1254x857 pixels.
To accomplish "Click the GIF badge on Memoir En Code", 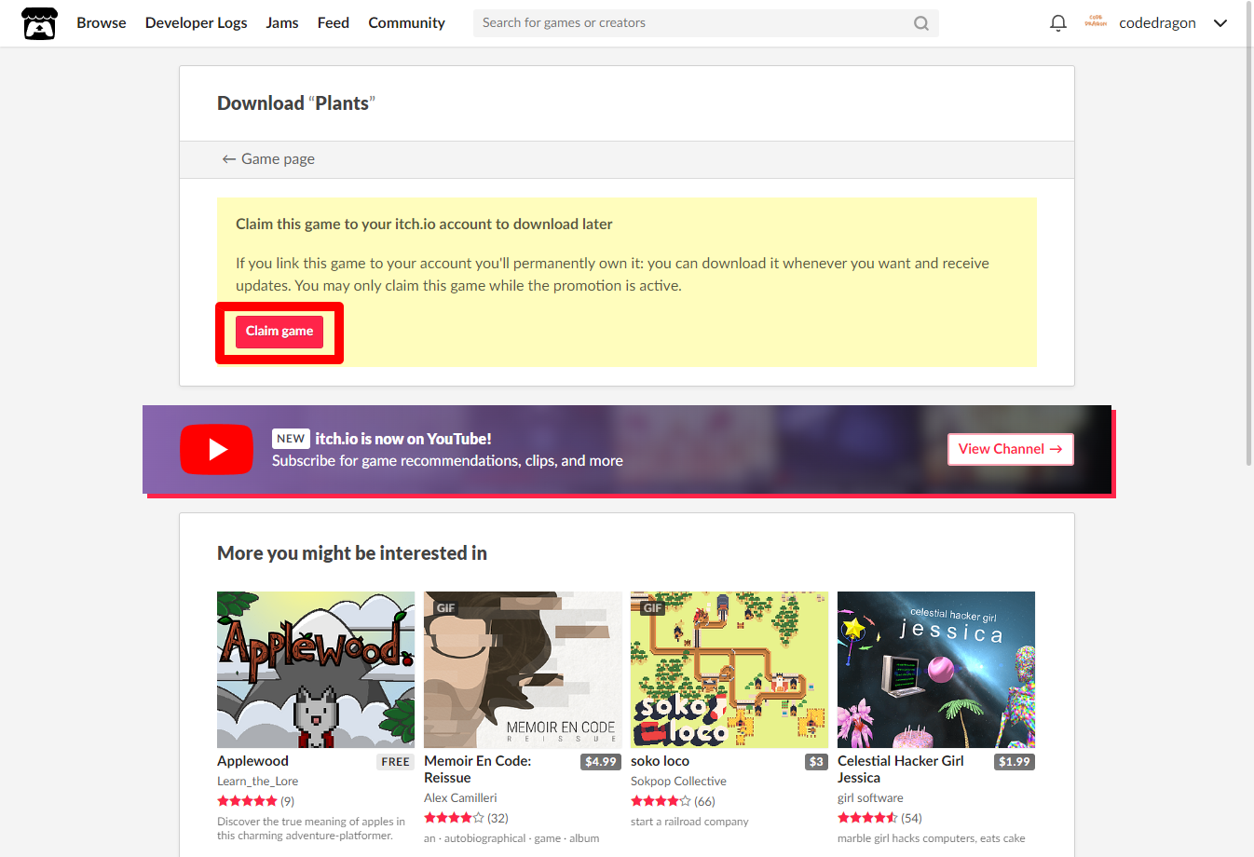I will point(446,608).
